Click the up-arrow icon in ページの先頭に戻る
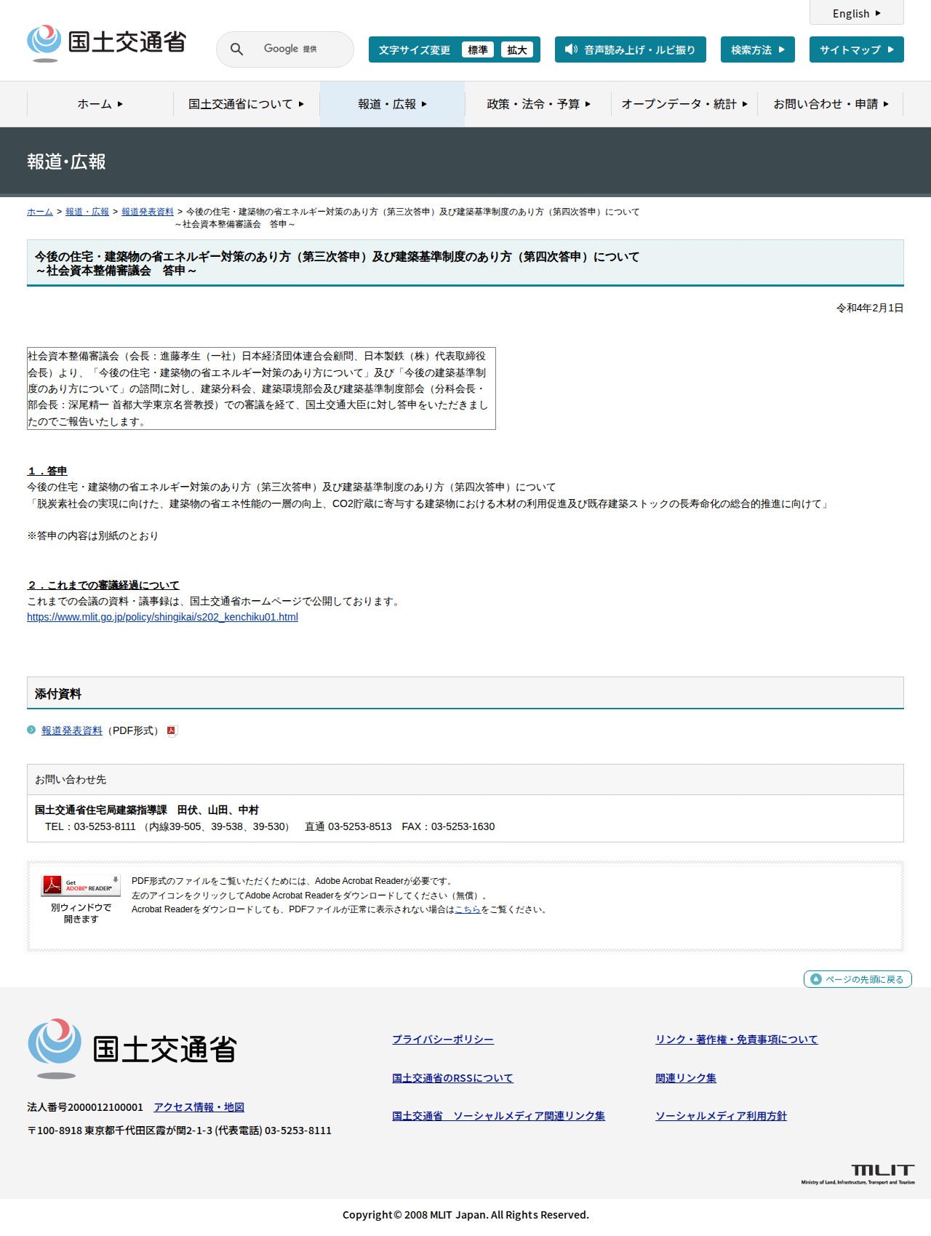The width and height of the screenshot is (931, 1236). click(816, 979)
